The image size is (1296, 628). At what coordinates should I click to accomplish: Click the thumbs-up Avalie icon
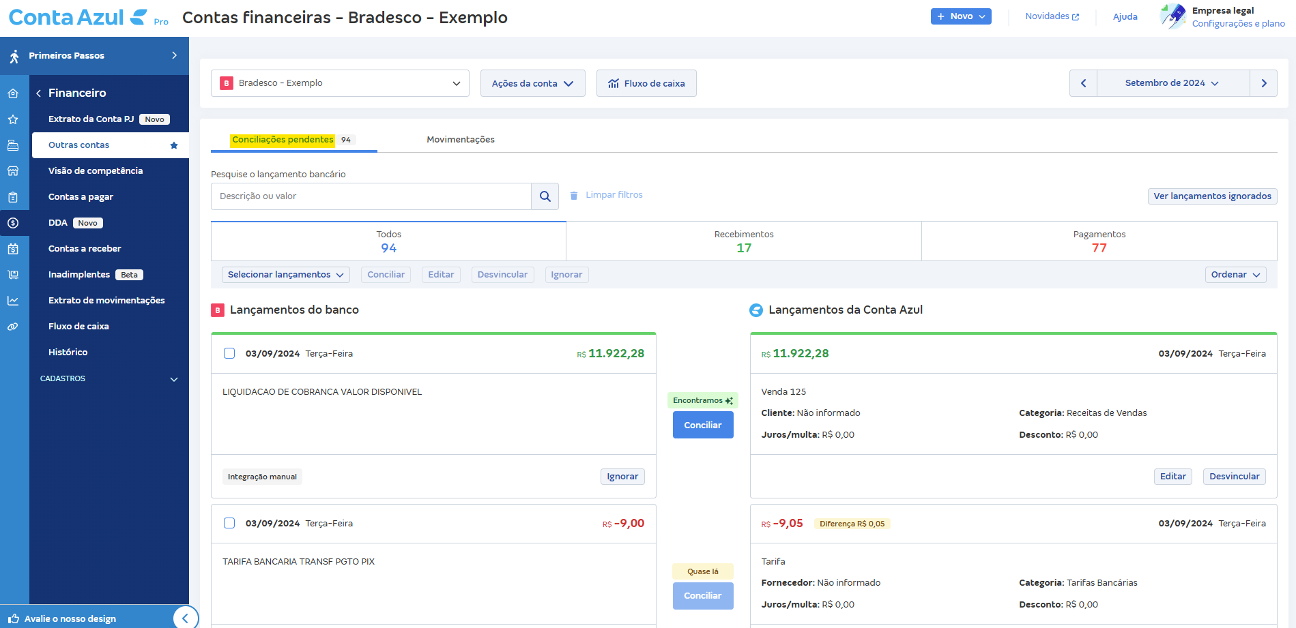point(14,618)
